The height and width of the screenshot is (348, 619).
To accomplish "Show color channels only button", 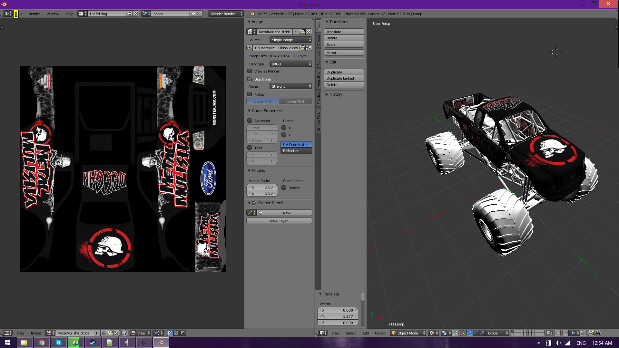I will (176, 333).
